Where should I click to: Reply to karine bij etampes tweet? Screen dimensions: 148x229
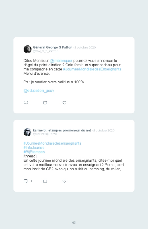click(26, 181)
